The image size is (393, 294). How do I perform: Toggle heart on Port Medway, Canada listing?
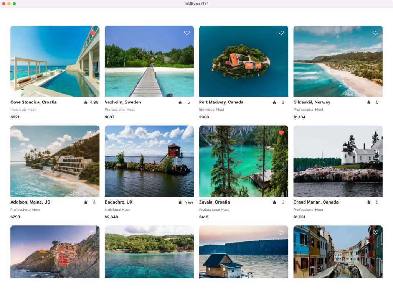(281, 33)
